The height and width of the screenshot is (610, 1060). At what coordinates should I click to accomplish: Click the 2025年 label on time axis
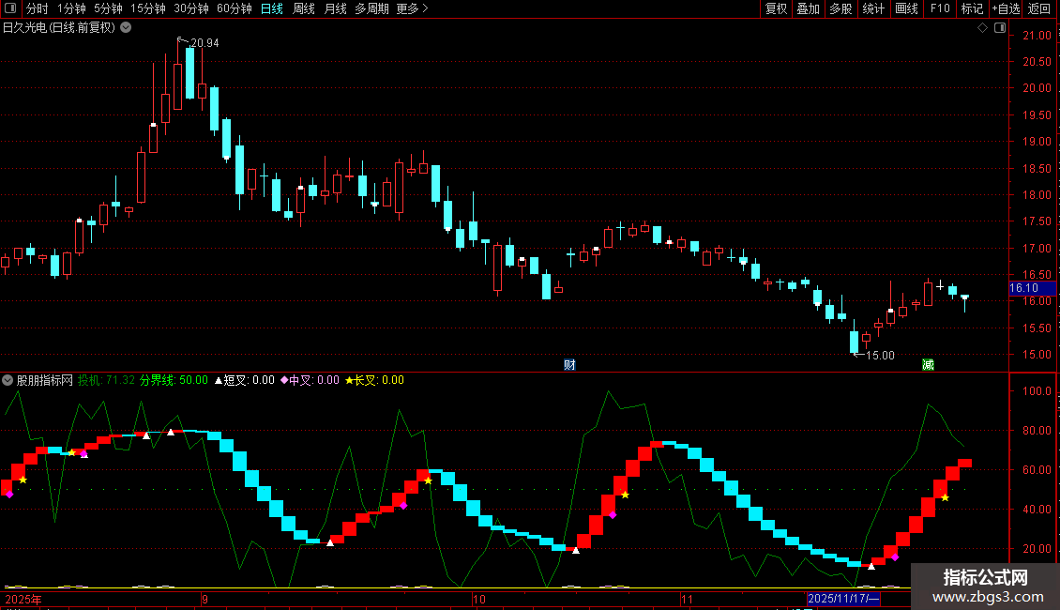coord(23,599)
